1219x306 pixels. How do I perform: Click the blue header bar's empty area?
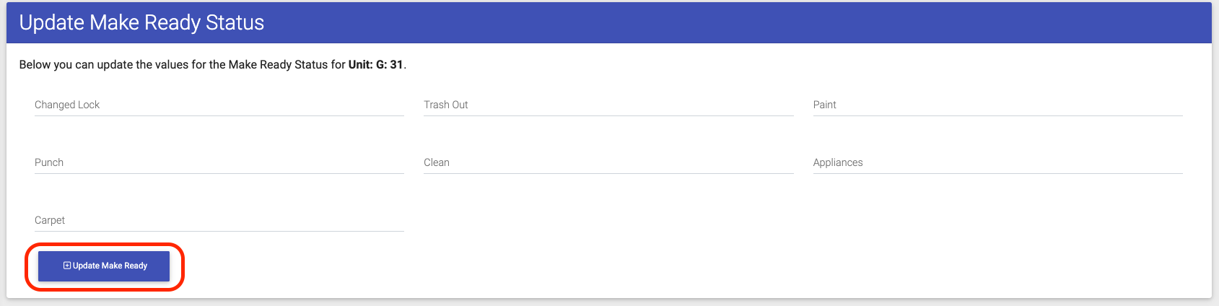tap(722, 22)
